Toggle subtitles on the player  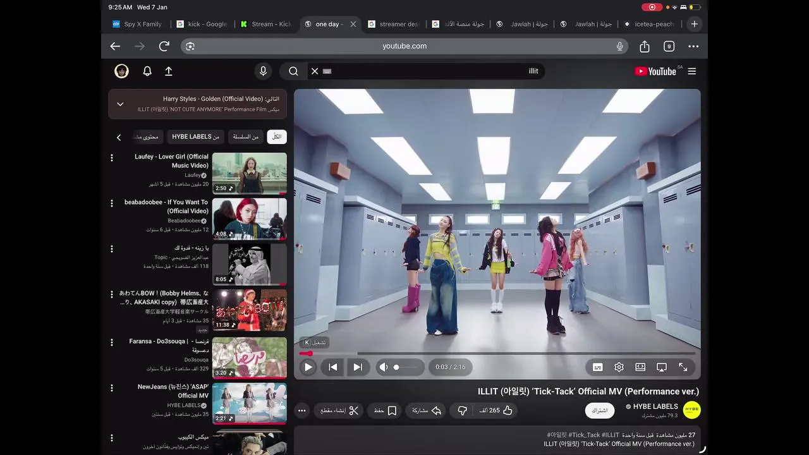(598, 367)
